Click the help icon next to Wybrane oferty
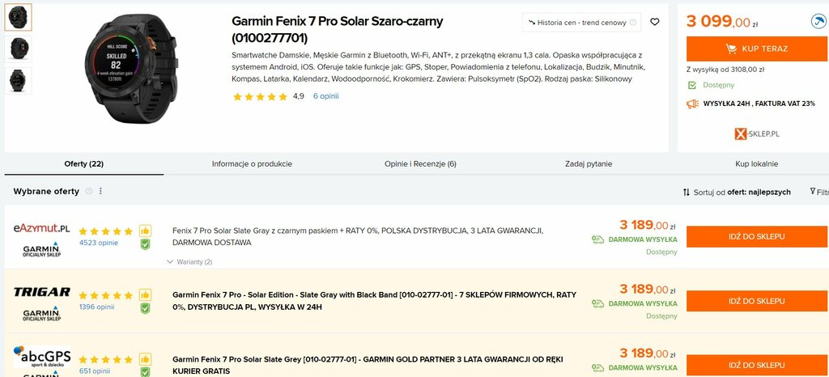 pos(89,191)
